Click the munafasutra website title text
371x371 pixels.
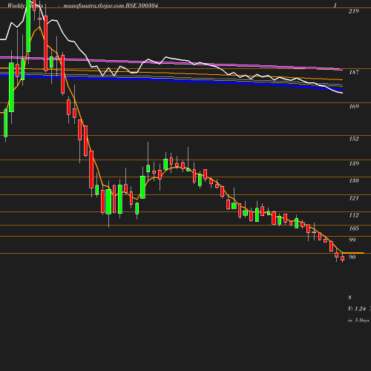coord(94,5)
